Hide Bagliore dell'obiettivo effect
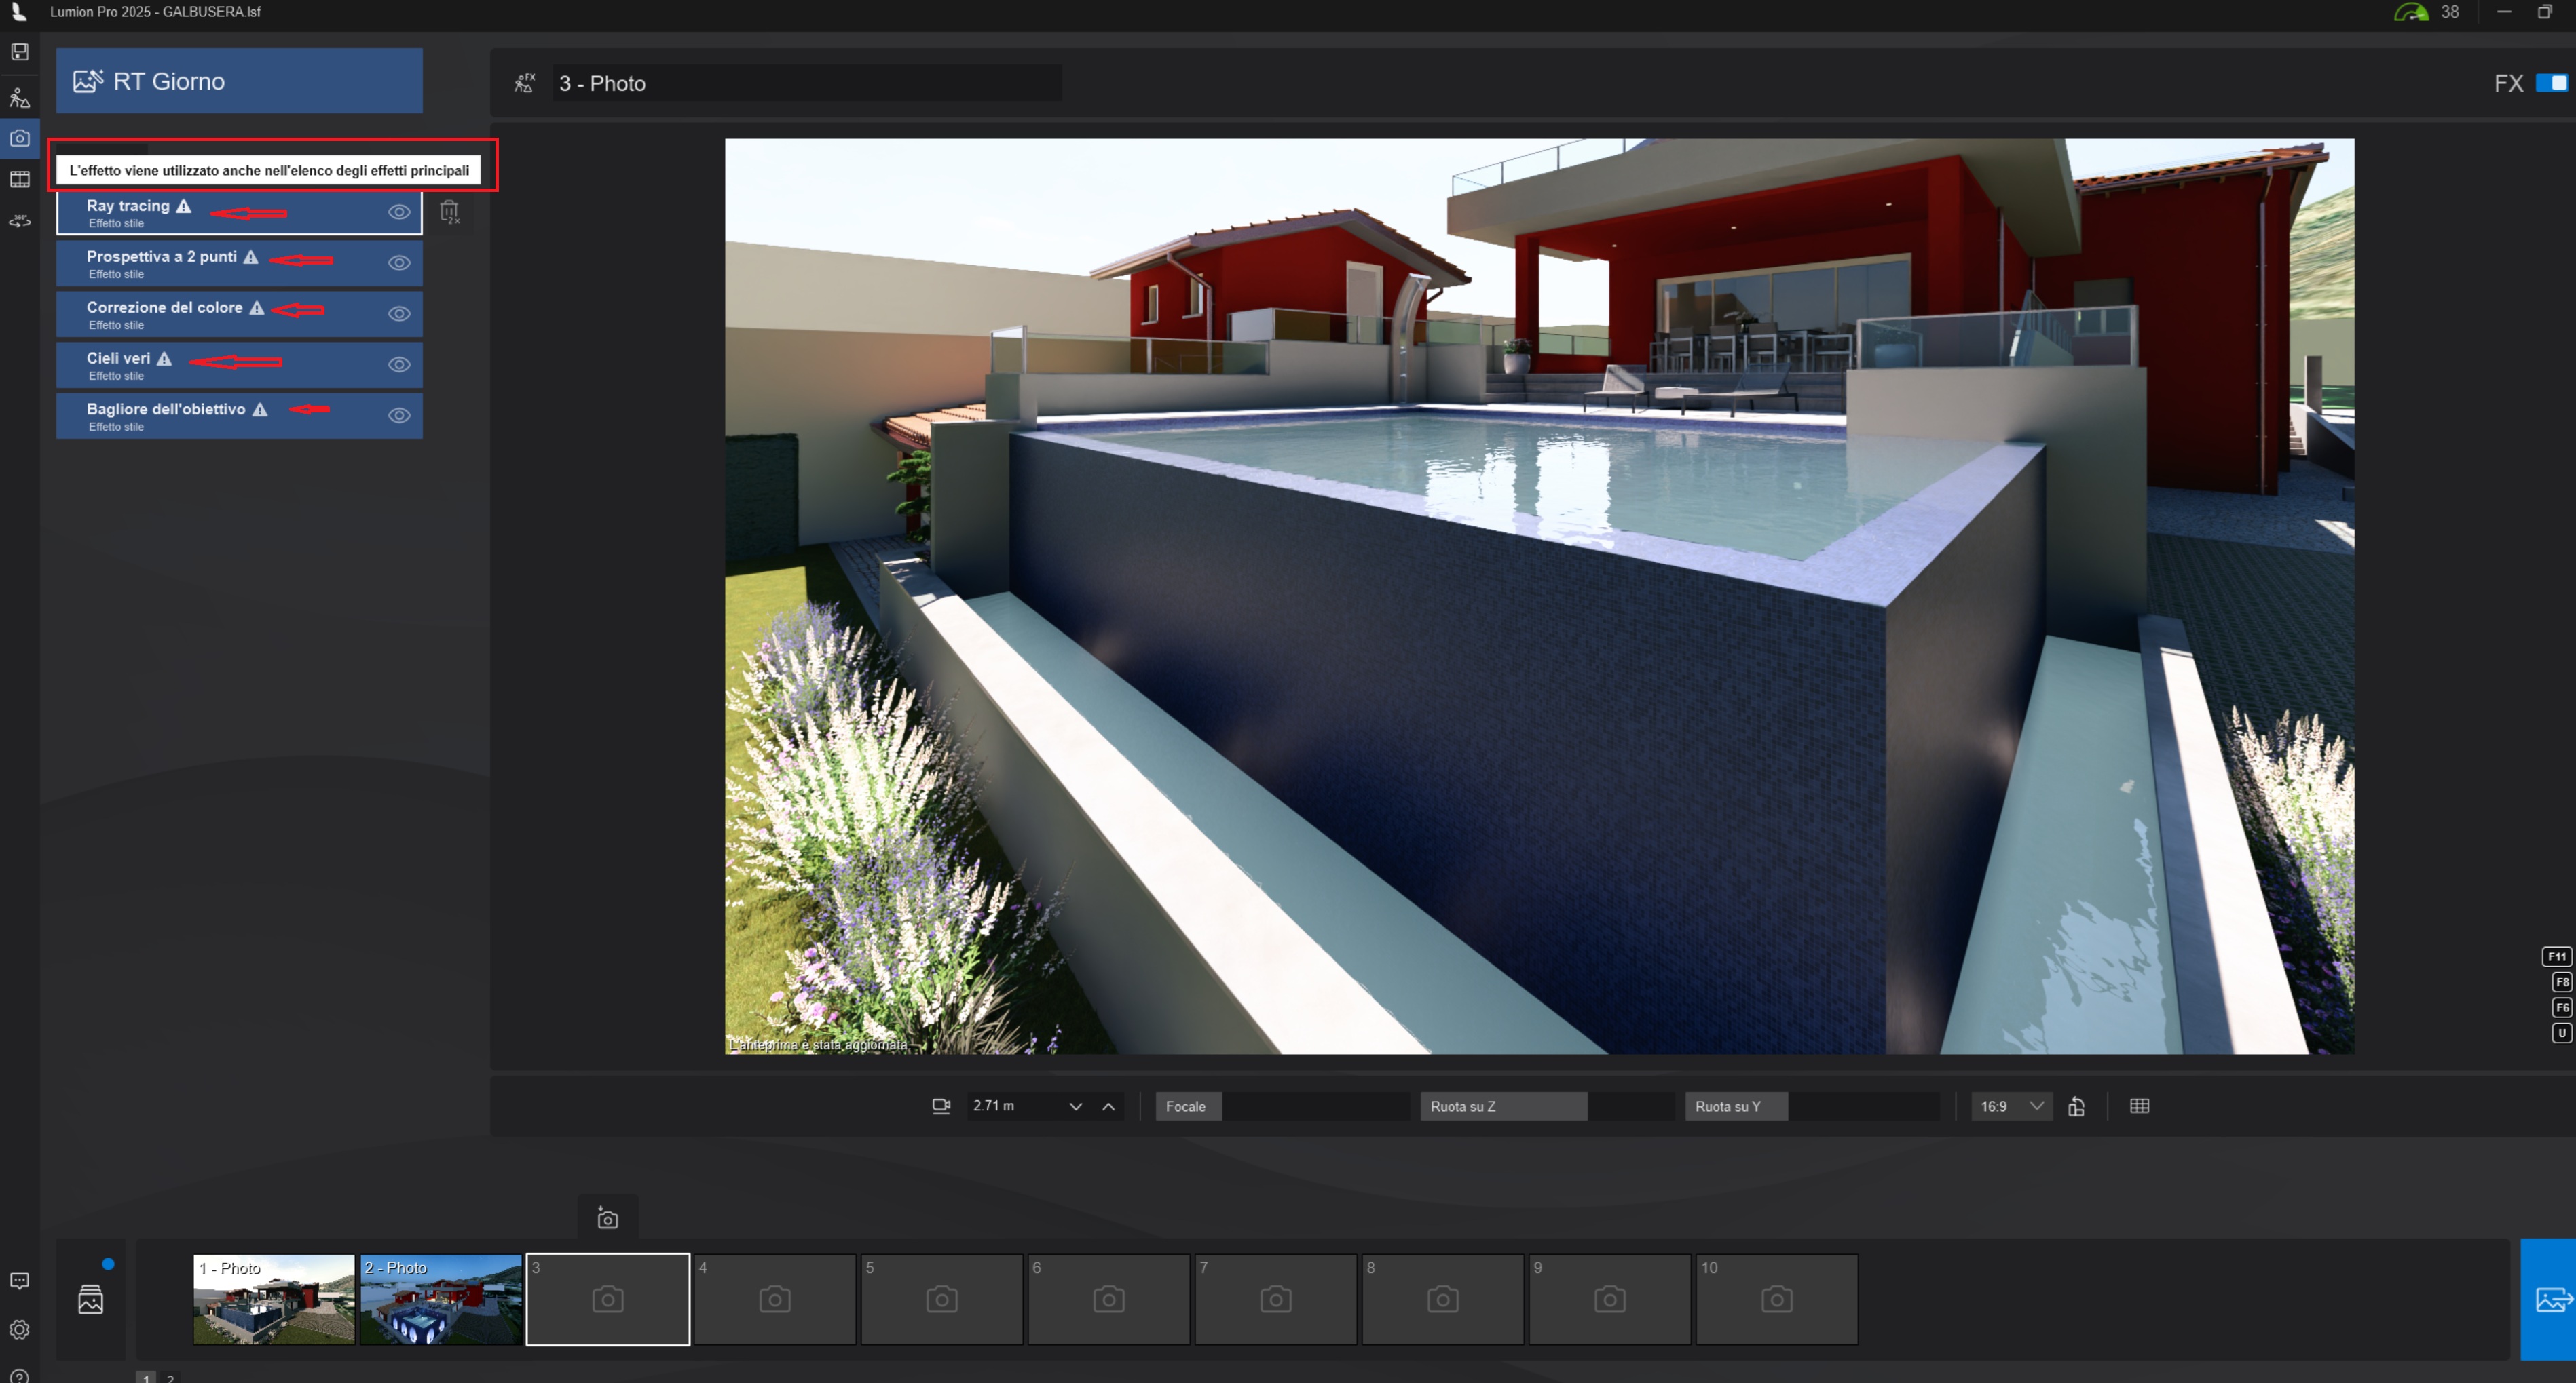Image resolution: width=2576 pixels, height=1383 pixels. [399, 416]
